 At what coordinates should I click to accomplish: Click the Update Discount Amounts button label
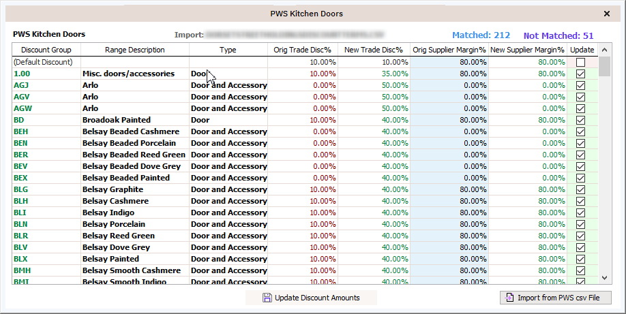click(317, 298)
